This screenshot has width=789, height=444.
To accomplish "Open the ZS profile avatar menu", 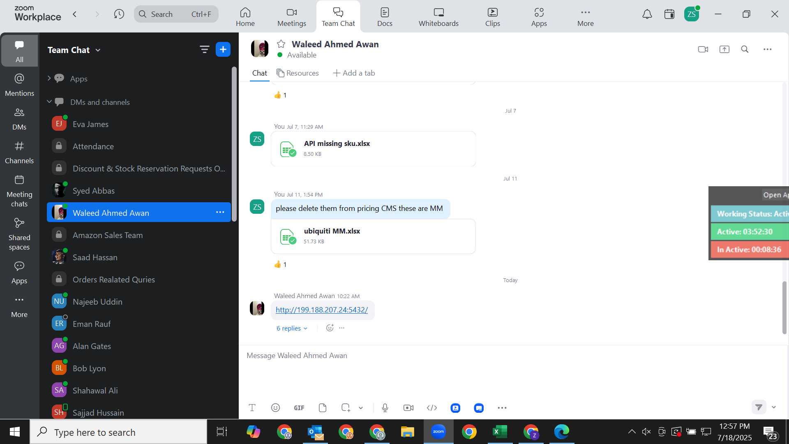I will (692, 14).
